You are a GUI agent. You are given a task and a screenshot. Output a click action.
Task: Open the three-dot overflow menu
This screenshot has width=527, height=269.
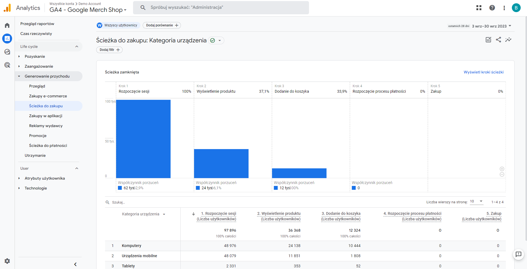point(504,8)
